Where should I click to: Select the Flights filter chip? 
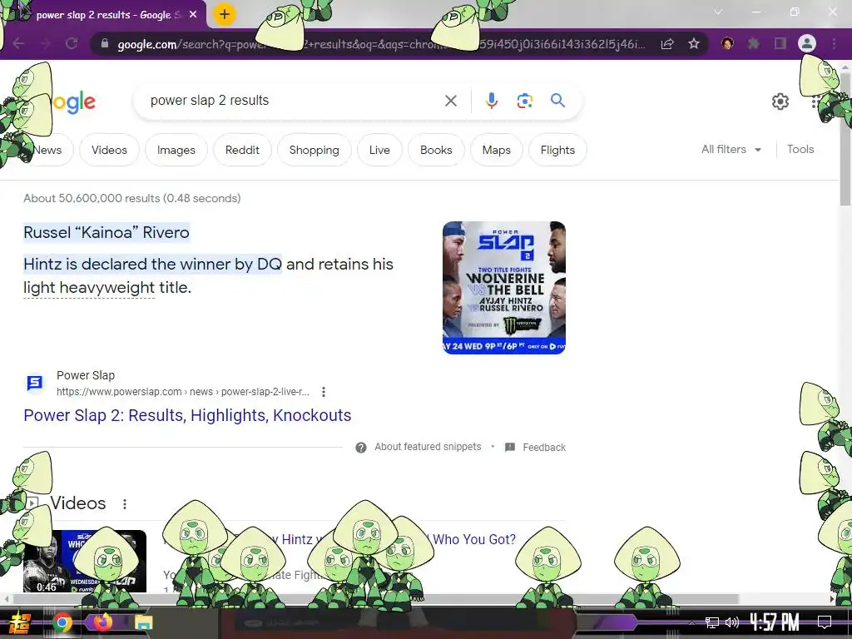pyautogui.click(x=557, y=150)
